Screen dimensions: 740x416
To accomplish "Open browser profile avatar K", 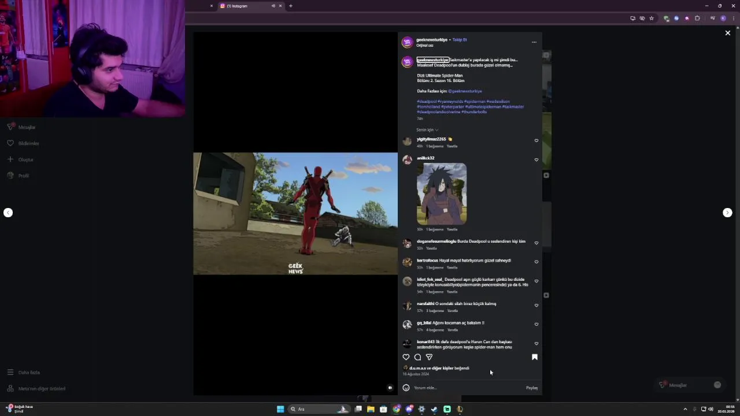I will tap(723, 18).
